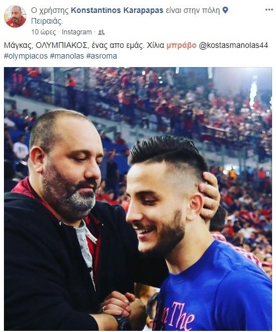Open the #asroma hashtag
Screen dimensions: 276x332
101,56
